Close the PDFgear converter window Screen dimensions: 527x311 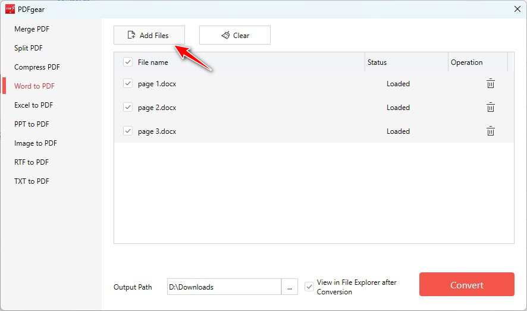point(517,9)
